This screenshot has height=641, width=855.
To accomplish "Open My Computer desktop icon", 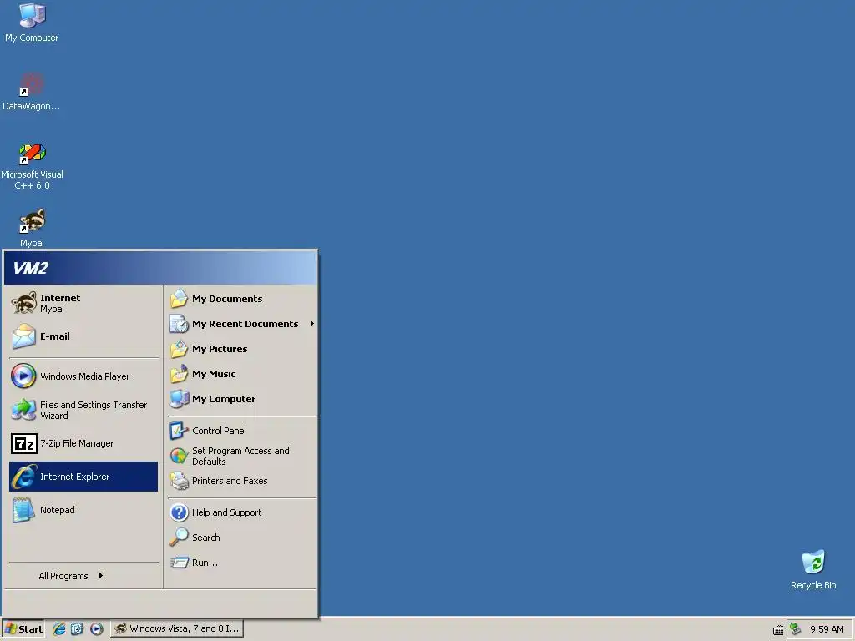I will coord(32,23).
